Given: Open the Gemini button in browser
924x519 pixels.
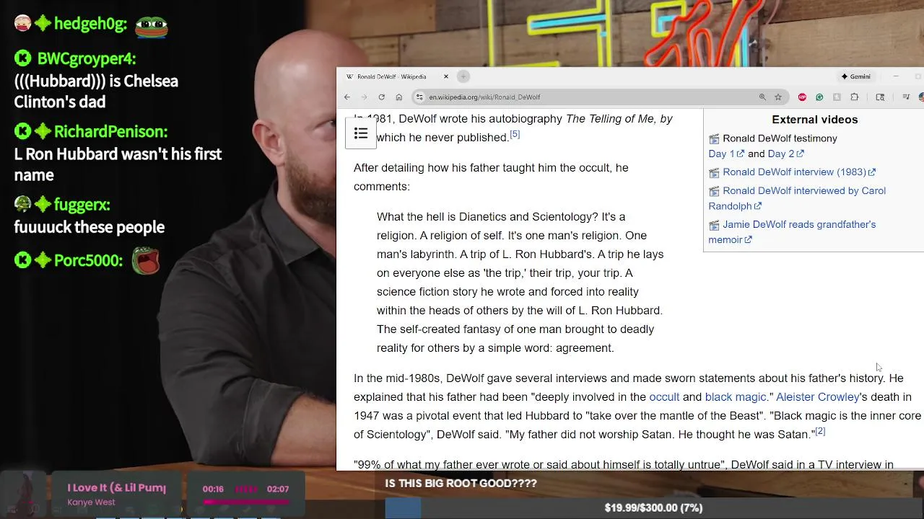Looking at the screenshot, I should tap(856, 76).
